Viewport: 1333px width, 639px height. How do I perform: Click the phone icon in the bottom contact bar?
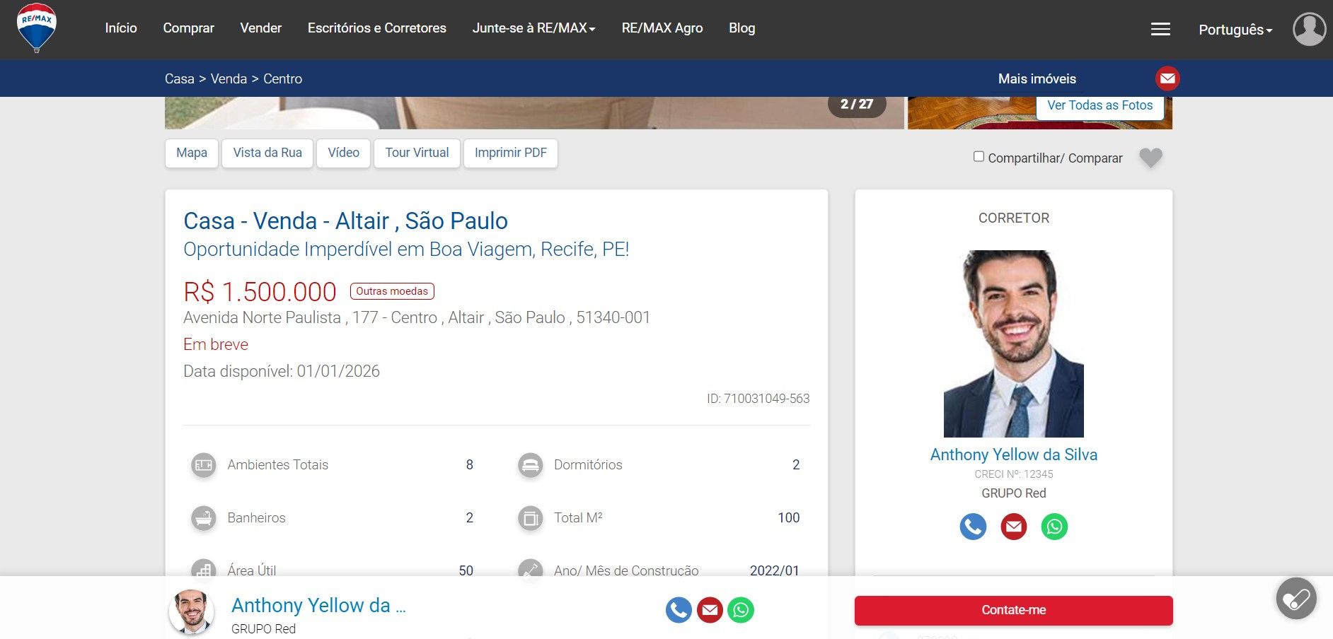[679, 610]
